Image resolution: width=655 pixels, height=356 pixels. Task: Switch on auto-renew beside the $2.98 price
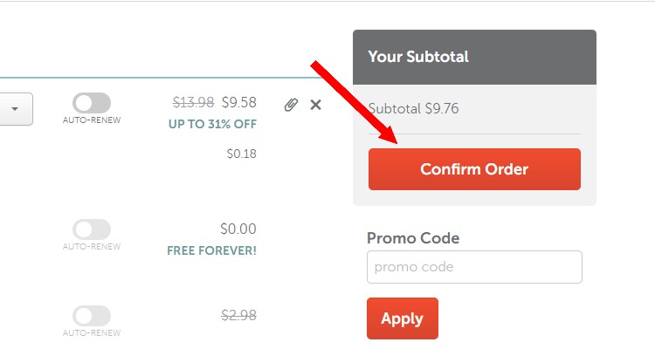coord(92,316)
